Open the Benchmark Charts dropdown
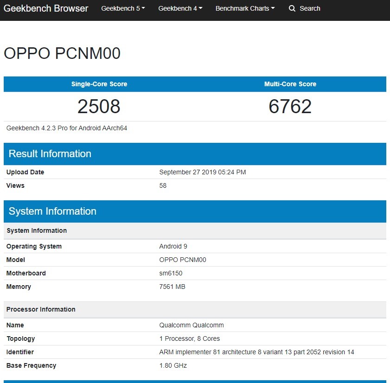The height and width of the screenshot is (383, 390). coord(245,8)
